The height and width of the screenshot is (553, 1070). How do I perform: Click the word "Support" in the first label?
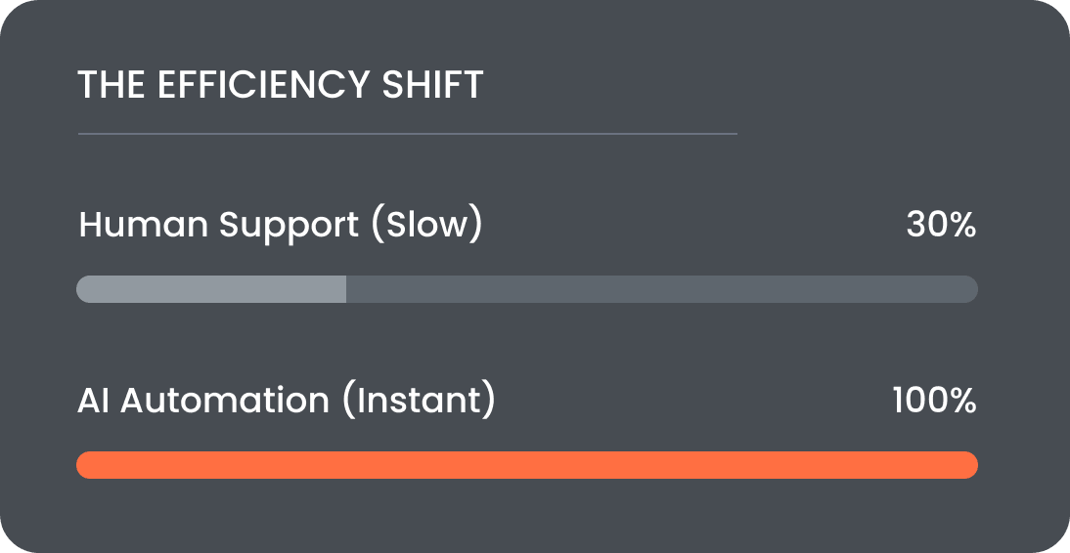[x=289, y=226]
